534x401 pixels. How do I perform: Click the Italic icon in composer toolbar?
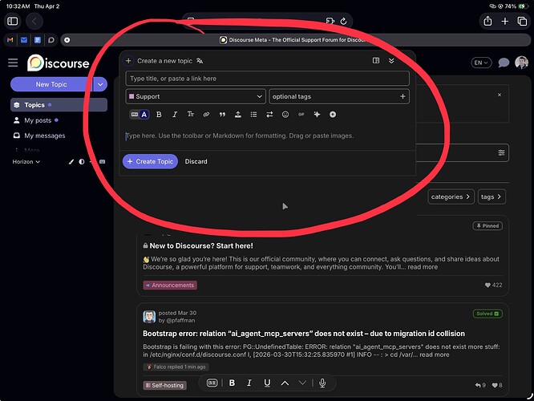[x=174, y=115]
